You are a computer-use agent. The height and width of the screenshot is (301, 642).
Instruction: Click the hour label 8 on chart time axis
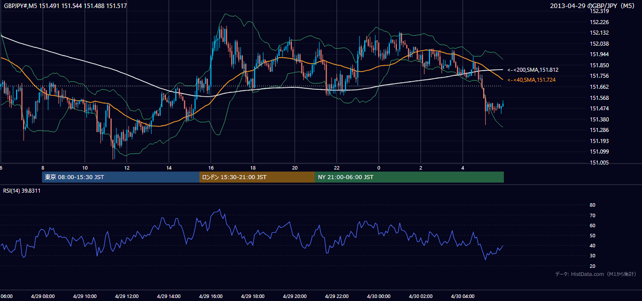[43, 168]
